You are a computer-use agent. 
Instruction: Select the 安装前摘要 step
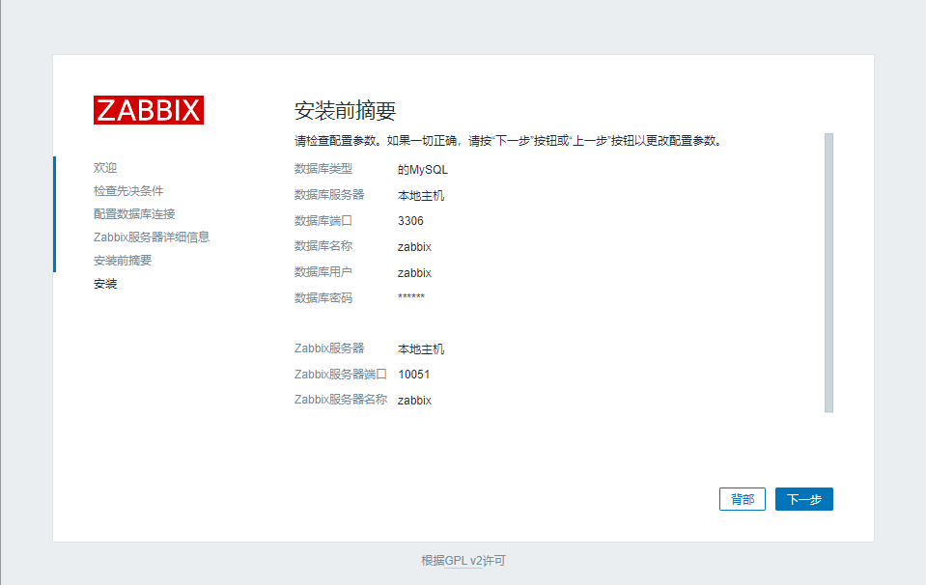tap(123, 261)
